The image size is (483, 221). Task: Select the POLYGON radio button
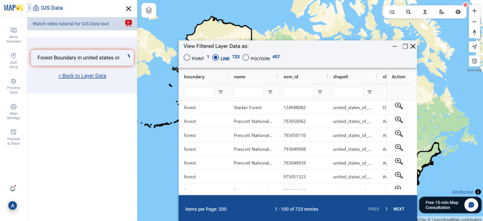[x=245, y=58]
